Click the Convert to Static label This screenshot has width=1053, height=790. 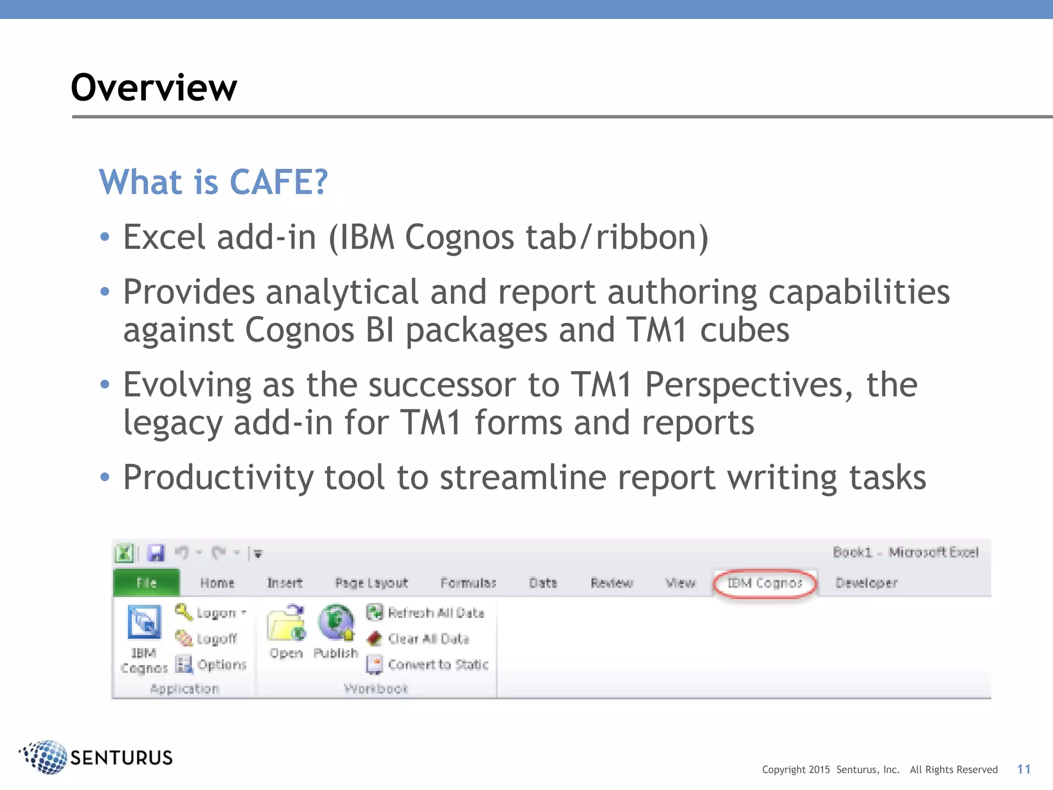pos(438,665)
